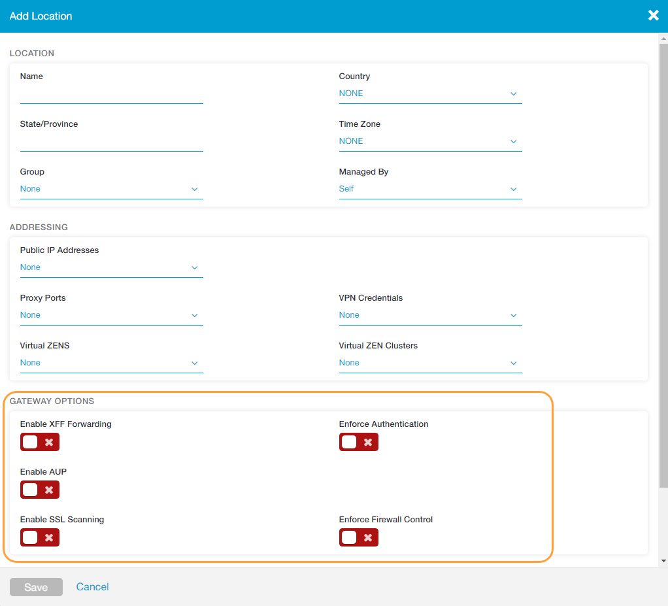
Task: Expand the Time Zone dropdown
Action: tap(429, 141)
